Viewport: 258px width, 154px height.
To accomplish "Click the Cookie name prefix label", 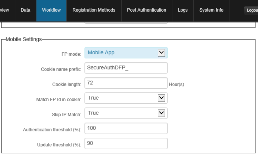I will click(x=61, y=69).
